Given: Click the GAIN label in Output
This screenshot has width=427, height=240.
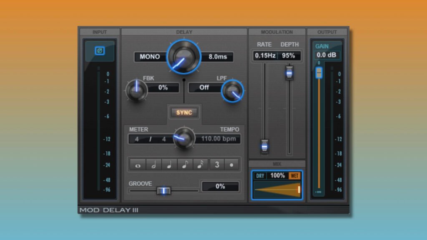Looking at the screenshot, I should [322, 46].
